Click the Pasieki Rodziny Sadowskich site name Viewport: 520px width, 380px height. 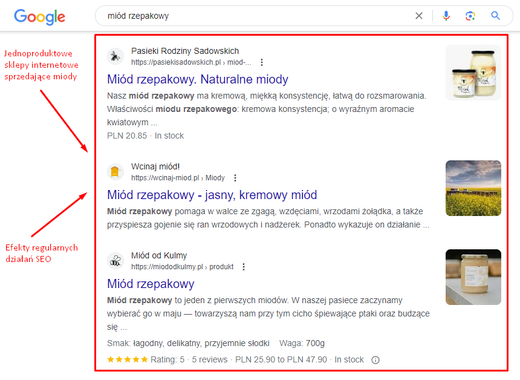pyautogui.click(x=184, y=51)
